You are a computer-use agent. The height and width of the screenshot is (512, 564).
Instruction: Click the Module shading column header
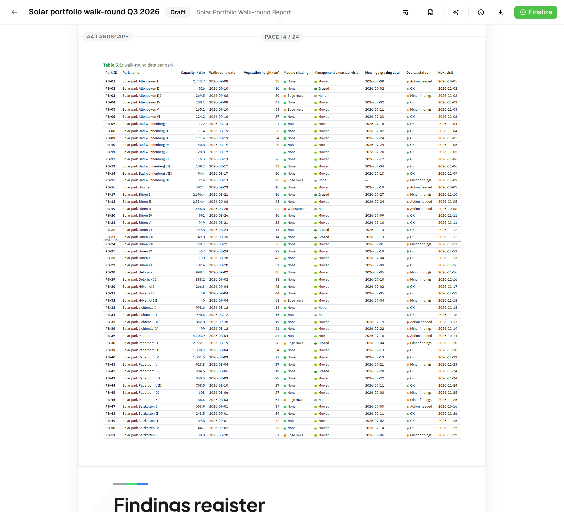(x=296, y=72)
